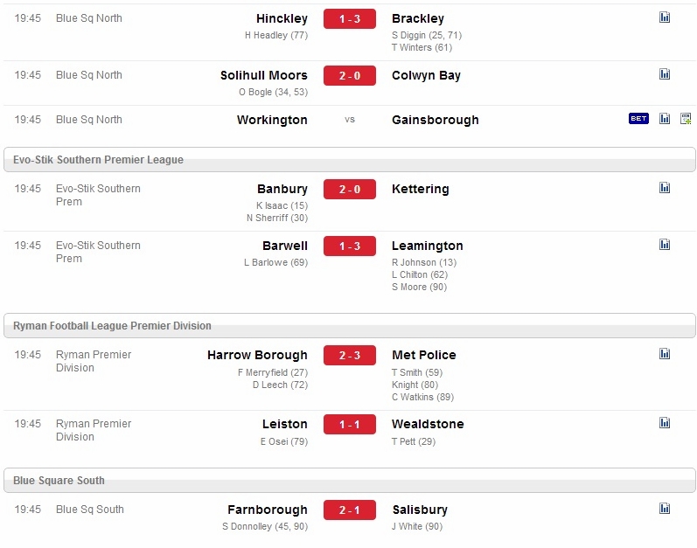Open the Wealdstone team link
The height and width of the screenshot is (548, 697).
(x=428, y=424)
